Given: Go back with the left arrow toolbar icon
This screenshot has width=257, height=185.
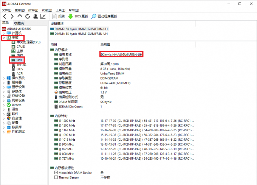Looking at the screenshot, I should point(5,16).
